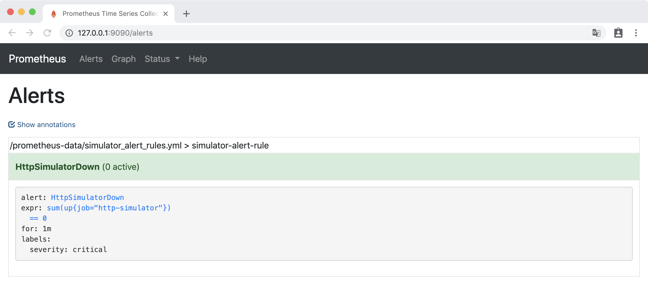648x292 pixels.
Task: View site information icon in address bar
Action: point(69,33)
